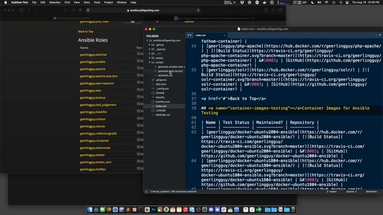Open Control Center in the menu bar
This screenshot has width=383, height=215.
[x=347, y=2]
